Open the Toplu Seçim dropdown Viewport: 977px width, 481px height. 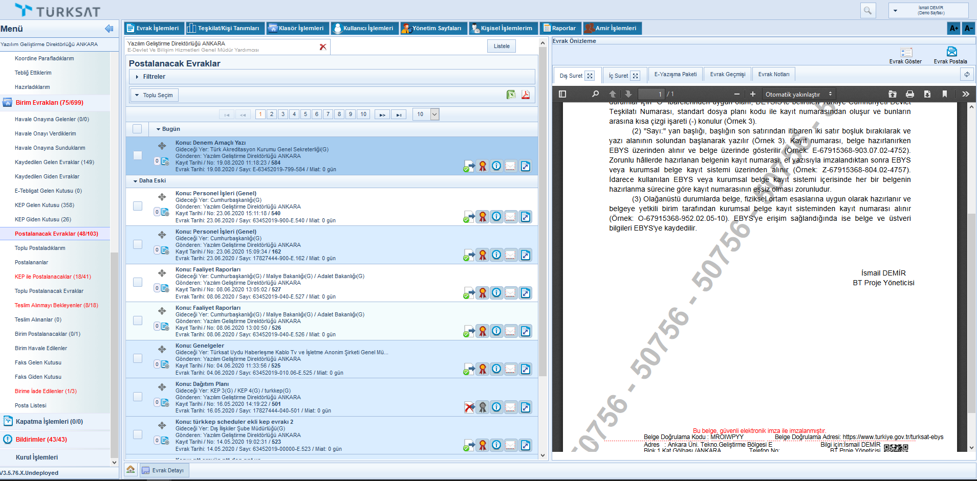point(154,95)
